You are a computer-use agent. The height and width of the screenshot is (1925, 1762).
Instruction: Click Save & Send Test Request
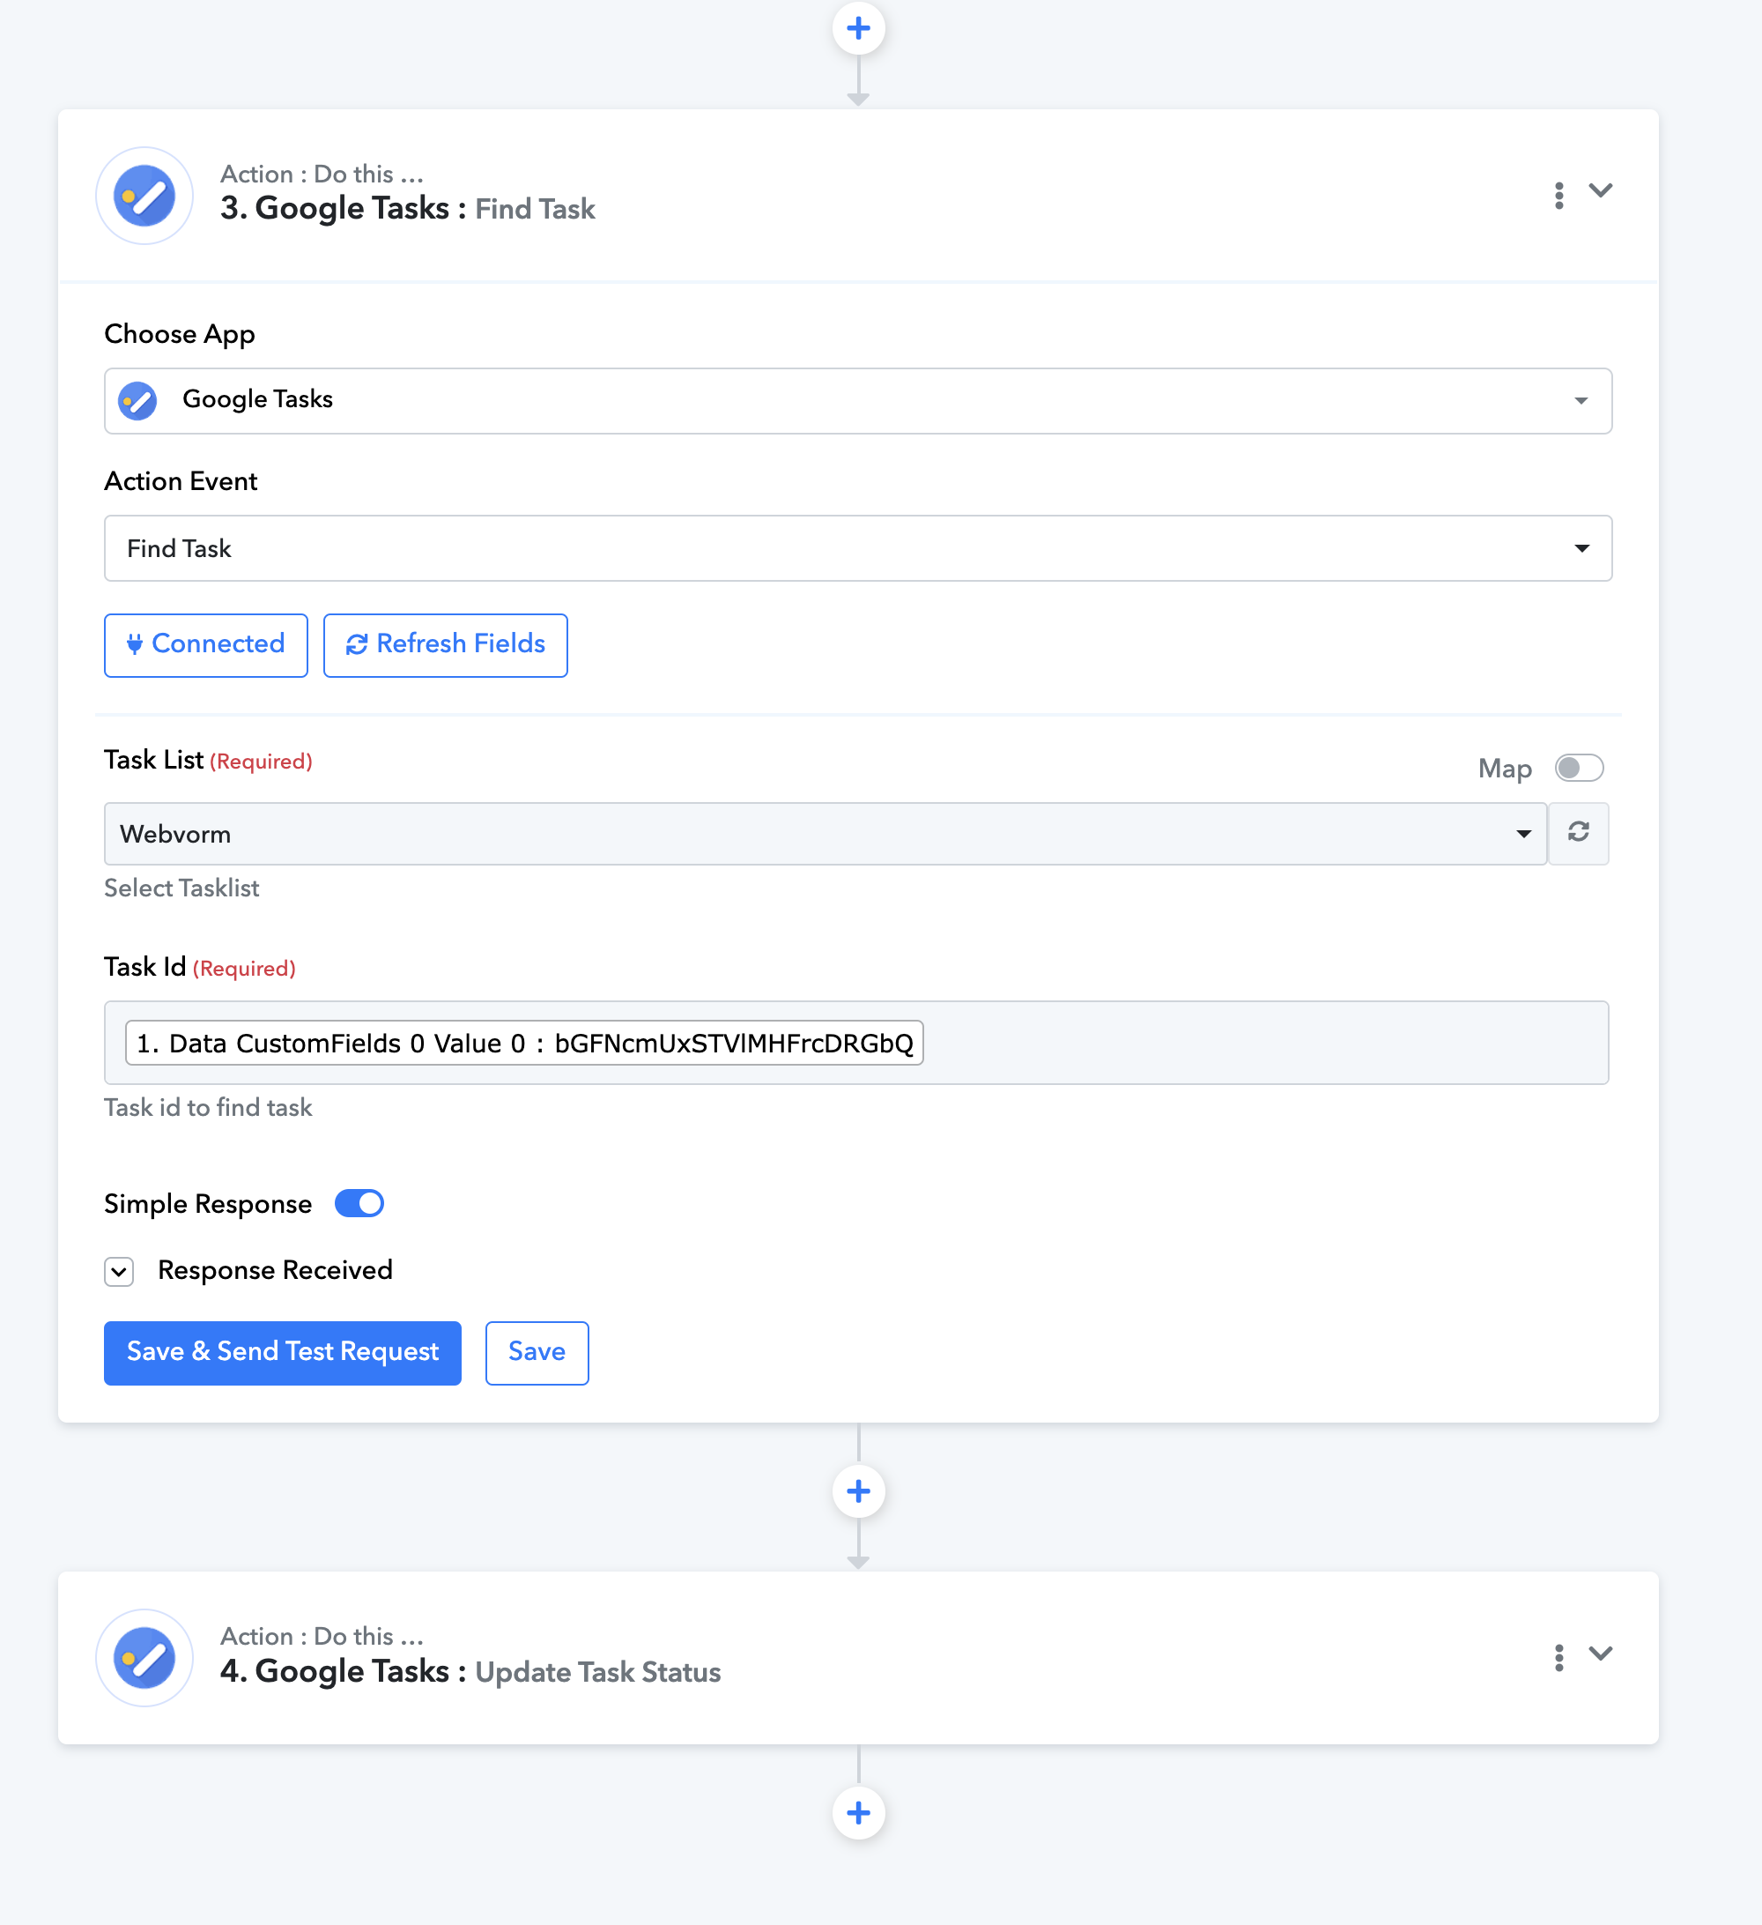283,1353
